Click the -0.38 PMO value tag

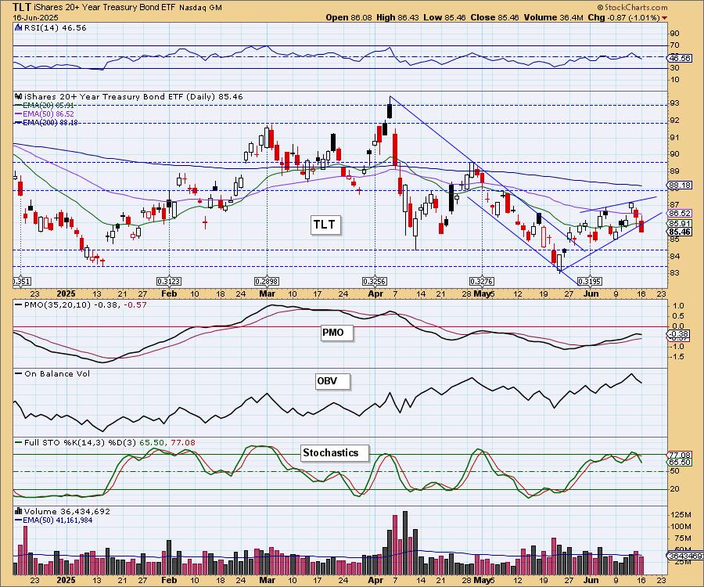678,334
